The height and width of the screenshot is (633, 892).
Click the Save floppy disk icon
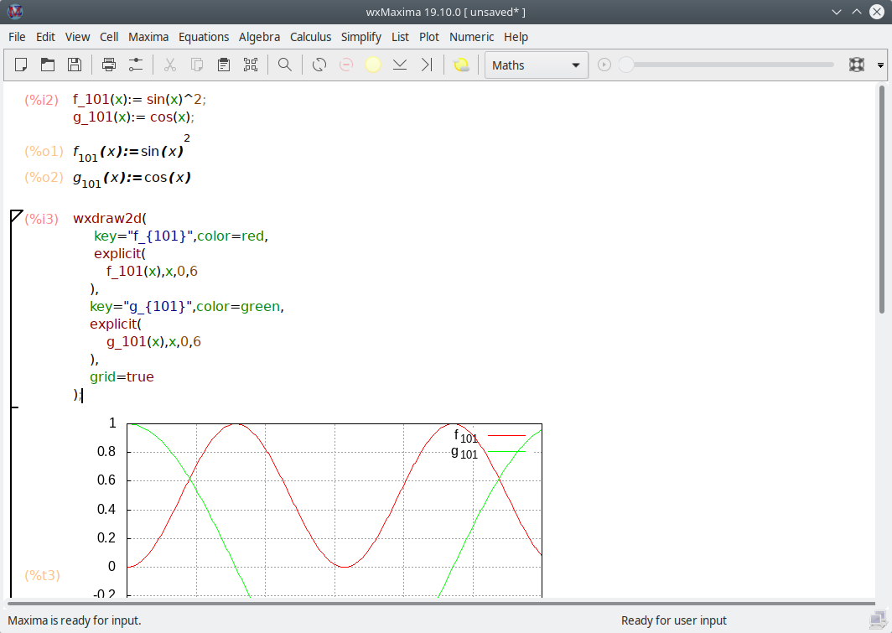pyautogui.click(x=75, y=65)
